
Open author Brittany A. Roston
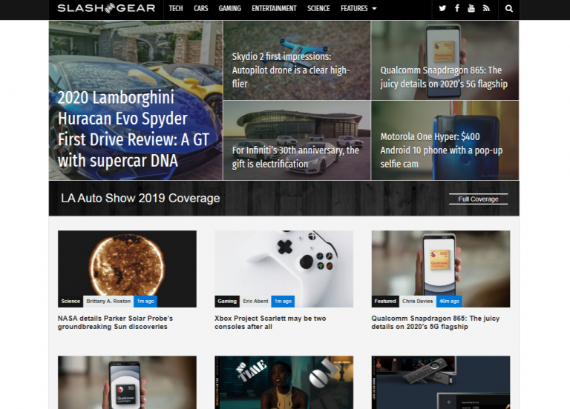108,302
